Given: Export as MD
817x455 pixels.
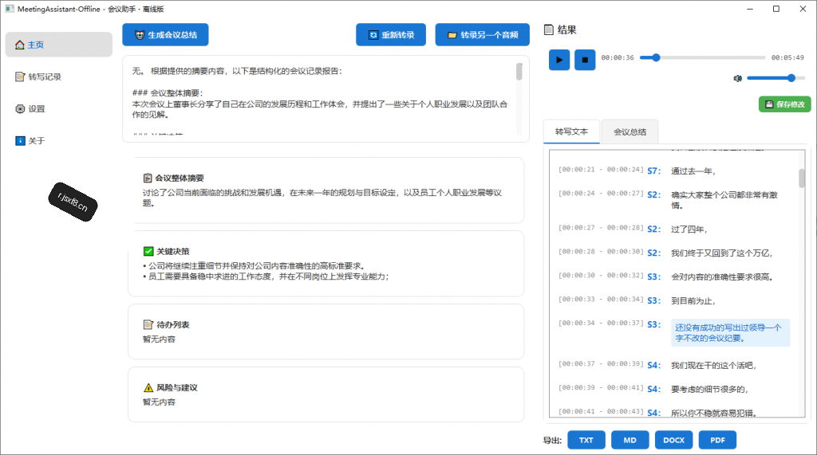Looking at the screenshot, I should pos(630,440).
